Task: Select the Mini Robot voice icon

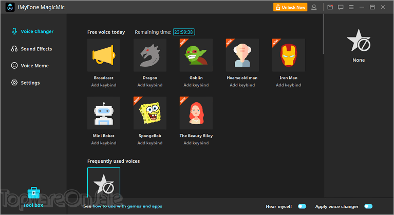Action: coord(104,113)
